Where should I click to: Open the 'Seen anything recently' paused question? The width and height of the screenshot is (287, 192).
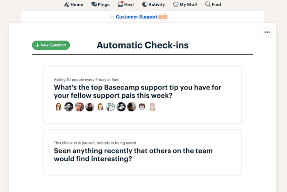(133, 155)
